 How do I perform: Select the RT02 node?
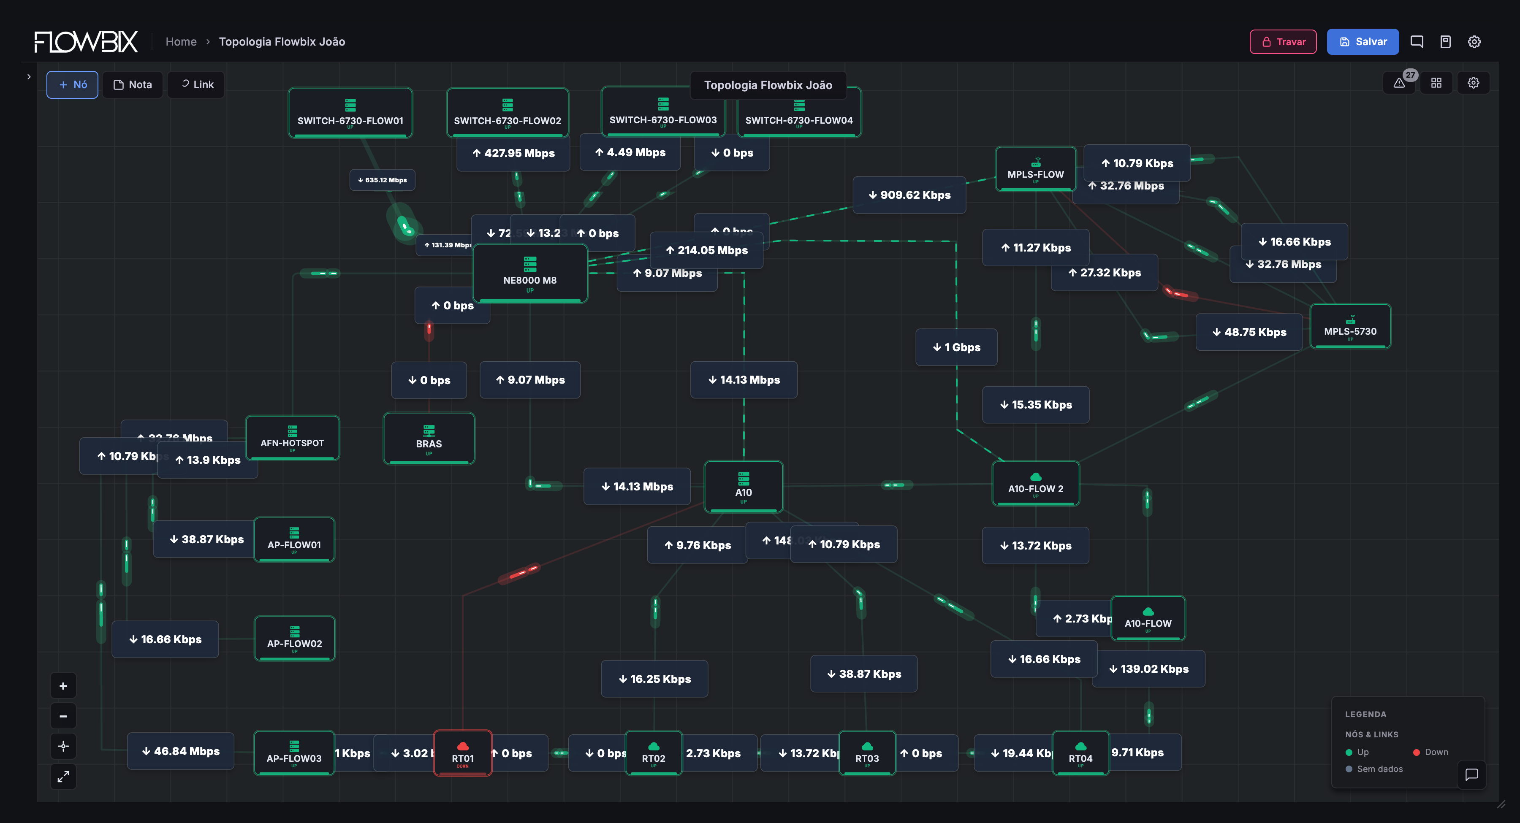coord(654,753)
